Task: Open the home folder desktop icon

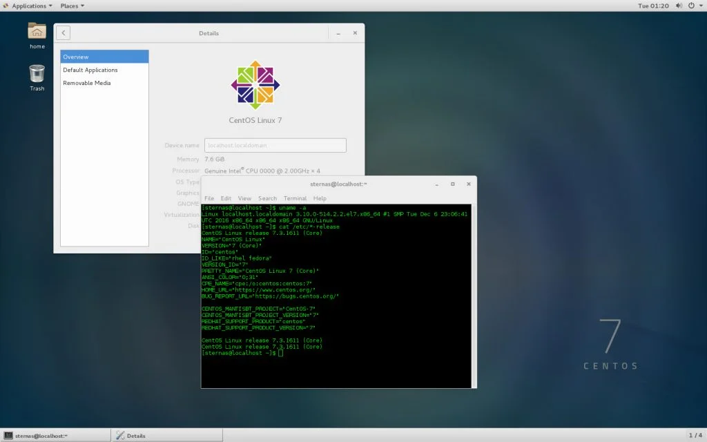Action: pyautogui.click(x=37, y=32)
